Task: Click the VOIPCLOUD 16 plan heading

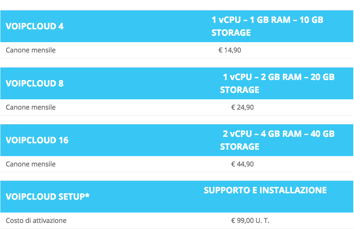Action: tap(37, 140)
